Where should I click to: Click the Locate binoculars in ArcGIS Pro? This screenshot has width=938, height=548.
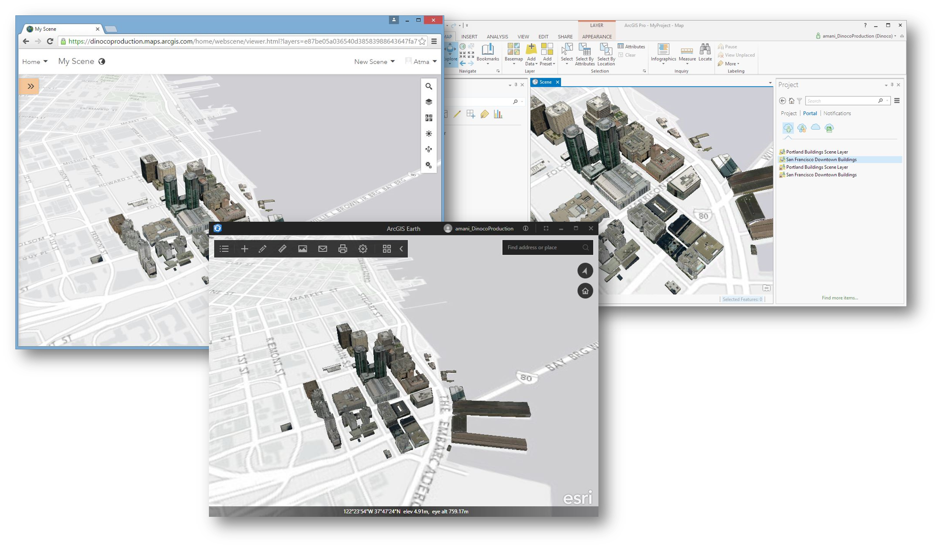point(705,53)
